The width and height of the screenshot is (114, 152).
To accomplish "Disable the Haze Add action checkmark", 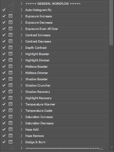I will [x=4, y=129].
